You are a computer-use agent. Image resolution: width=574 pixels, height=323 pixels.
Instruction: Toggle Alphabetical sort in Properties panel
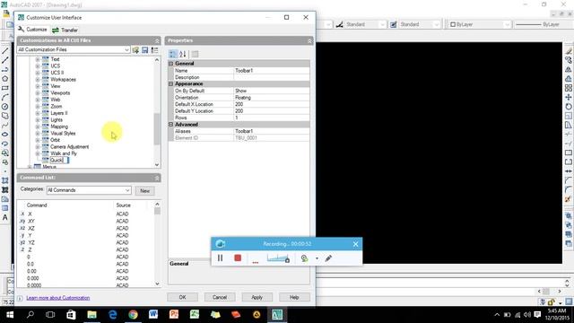[x=183, y=54]
